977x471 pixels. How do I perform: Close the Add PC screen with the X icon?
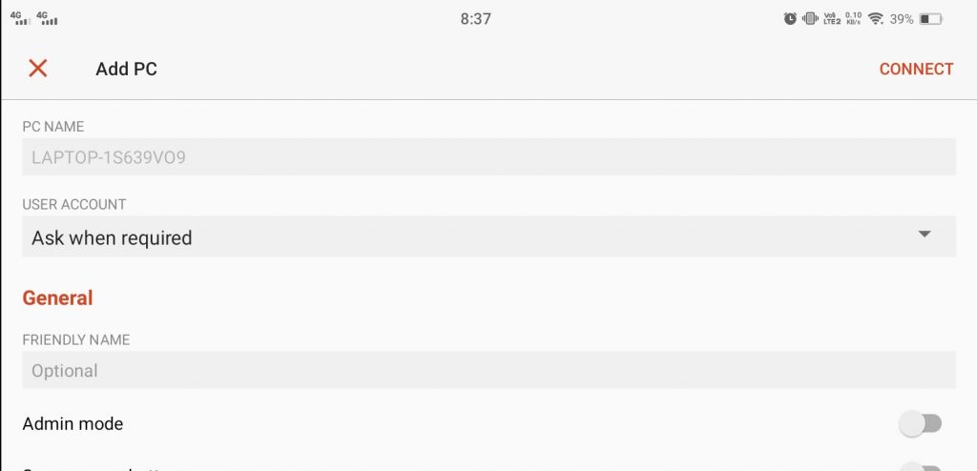coord(38,69)
